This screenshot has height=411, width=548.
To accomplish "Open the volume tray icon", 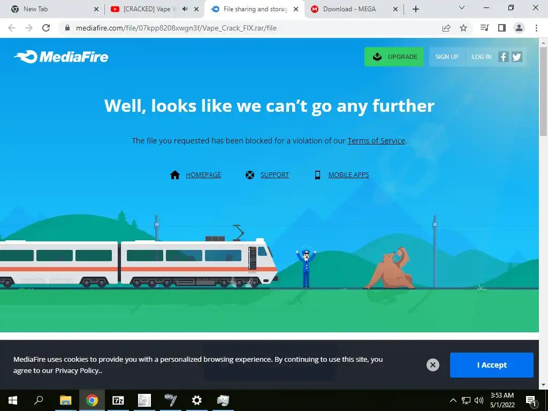I will click(479, 400).
